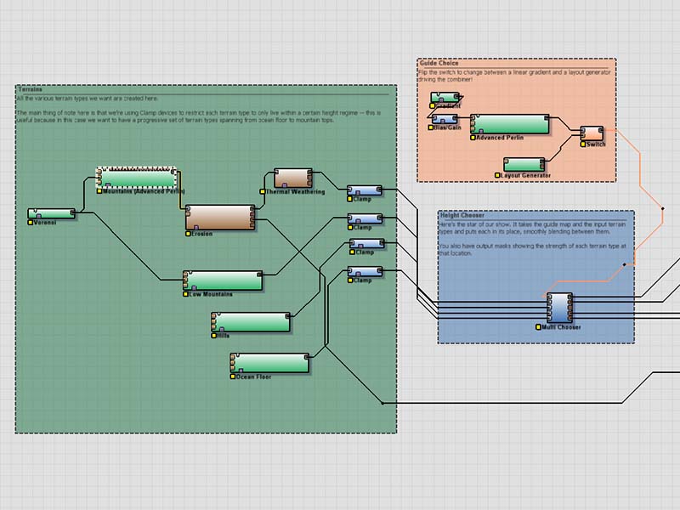Viewport: 680px width, 510px height.
Task: Pick the Low Mountains generator node
Action: tap(224, 280)
